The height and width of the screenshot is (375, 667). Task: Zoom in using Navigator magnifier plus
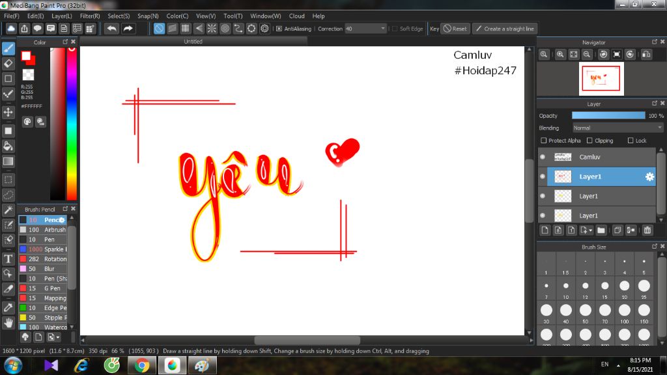coord(560,55)
